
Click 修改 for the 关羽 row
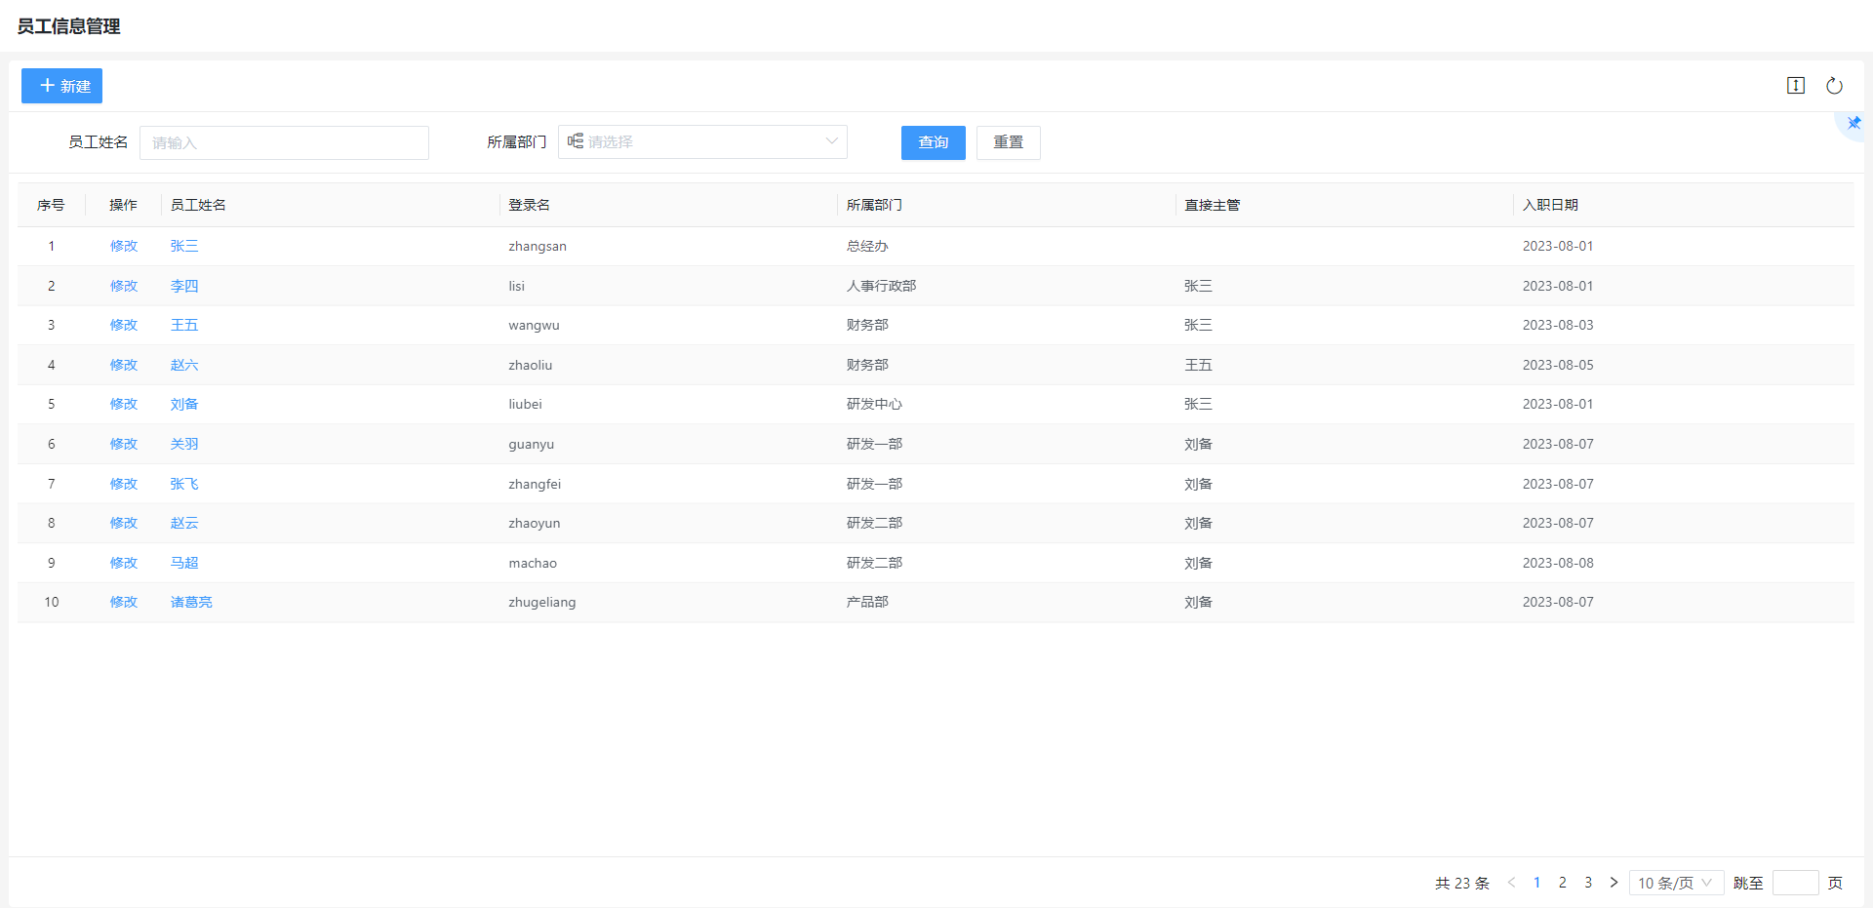click(x=124, y=444)
